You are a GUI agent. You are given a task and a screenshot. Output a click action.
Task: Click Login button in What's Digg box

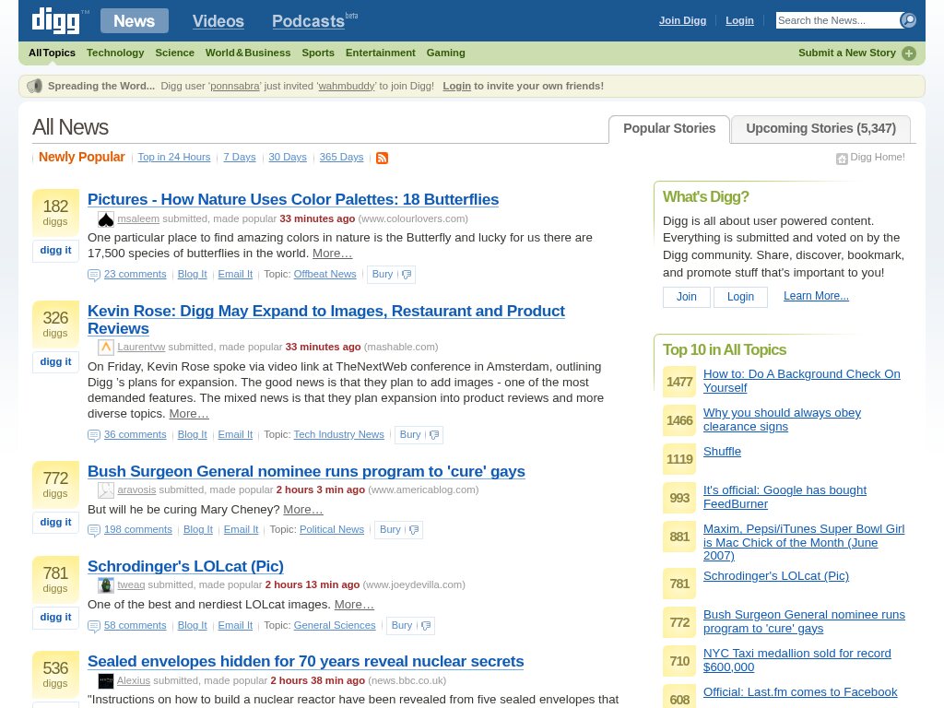point(740,297)
